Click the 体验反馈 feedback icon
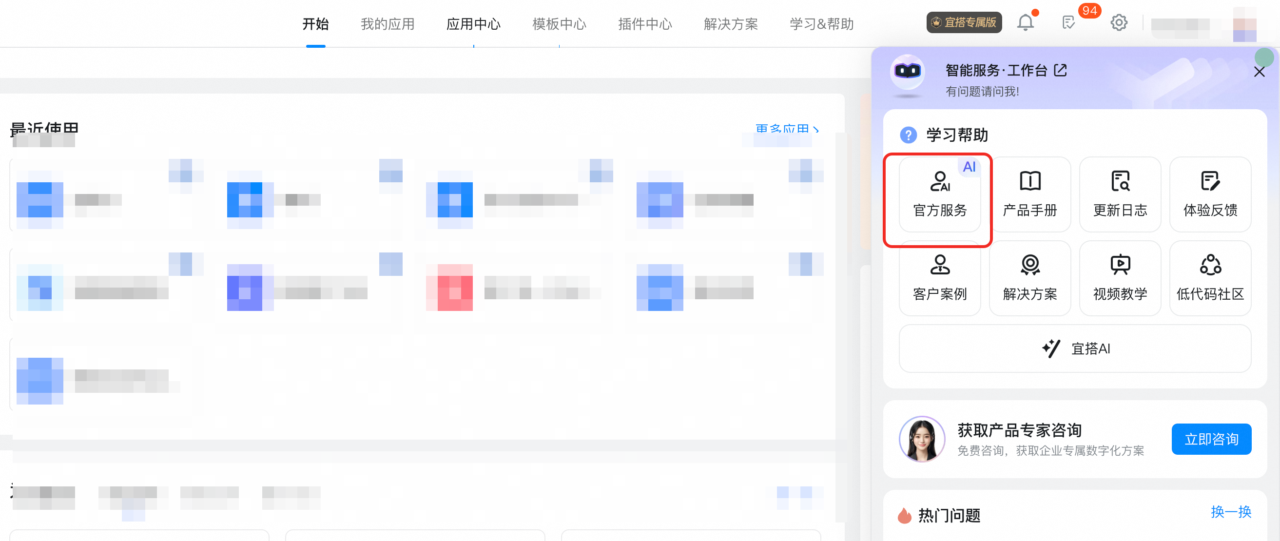The width and height of the screenshot is (1280, 541). [x=1209, y=182]
